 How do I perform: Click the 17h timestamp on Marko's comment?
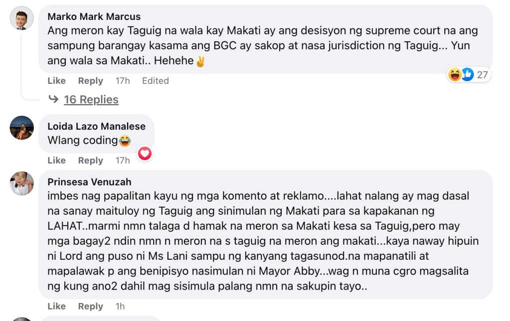[x=123, y=81]
